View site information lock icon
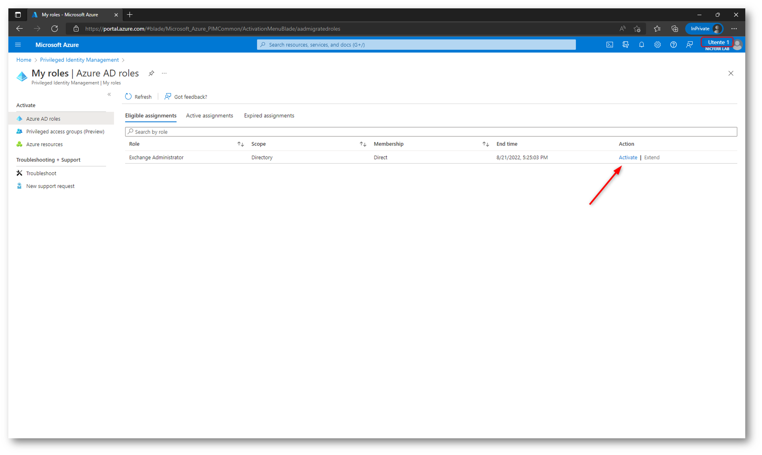 76,29
